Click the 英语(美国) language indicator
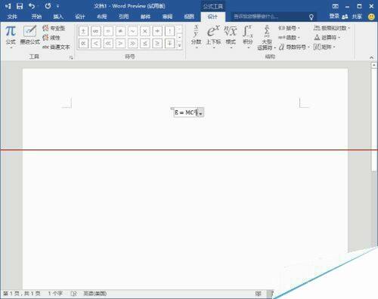378x299 pixels. tap(94, 294)
